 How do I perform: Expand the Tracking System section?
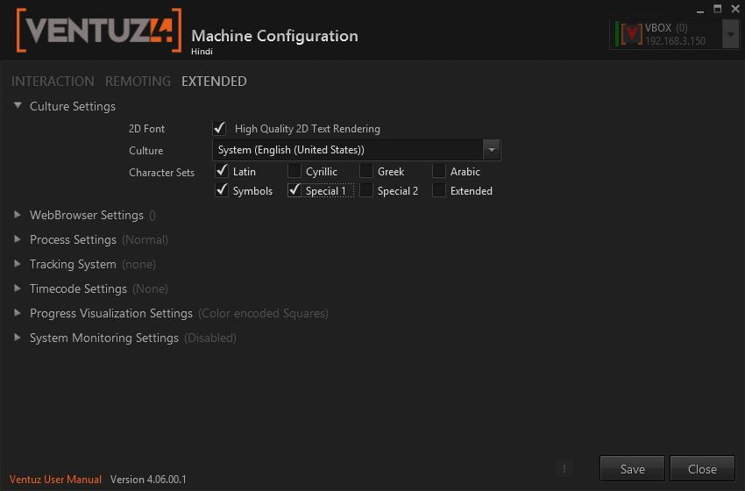(x=18, y=264)
